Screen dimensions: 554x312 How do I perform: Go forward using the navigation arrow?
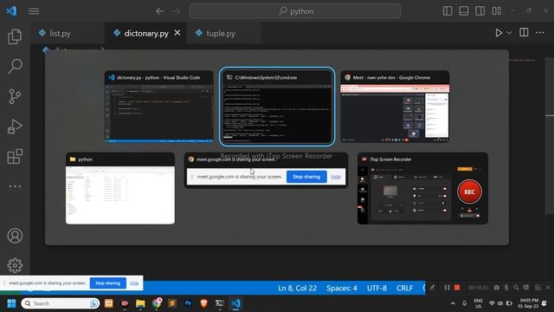176,11
